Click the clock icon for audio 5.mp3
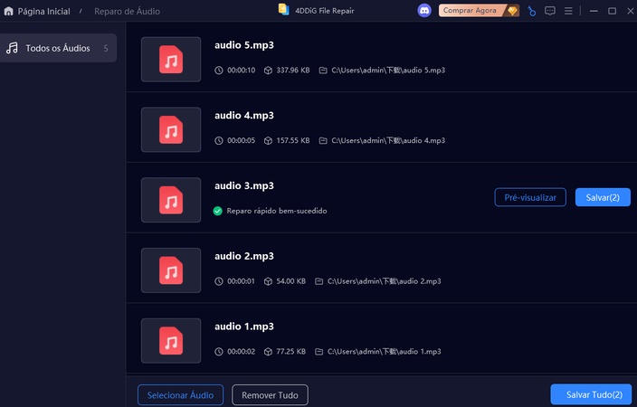The image size is (637, 407). click(219, 71)
